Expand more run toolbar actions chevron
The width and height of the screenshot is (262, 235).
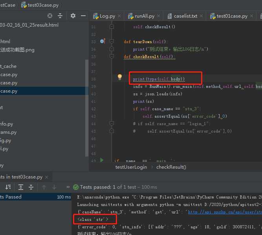68,187
